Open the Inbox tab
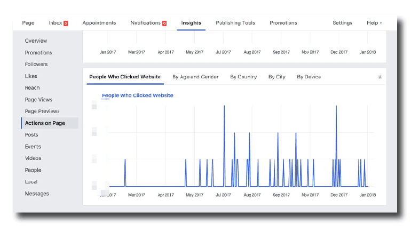The height and width of the screenshot is (232, 411). coord(56,23)
